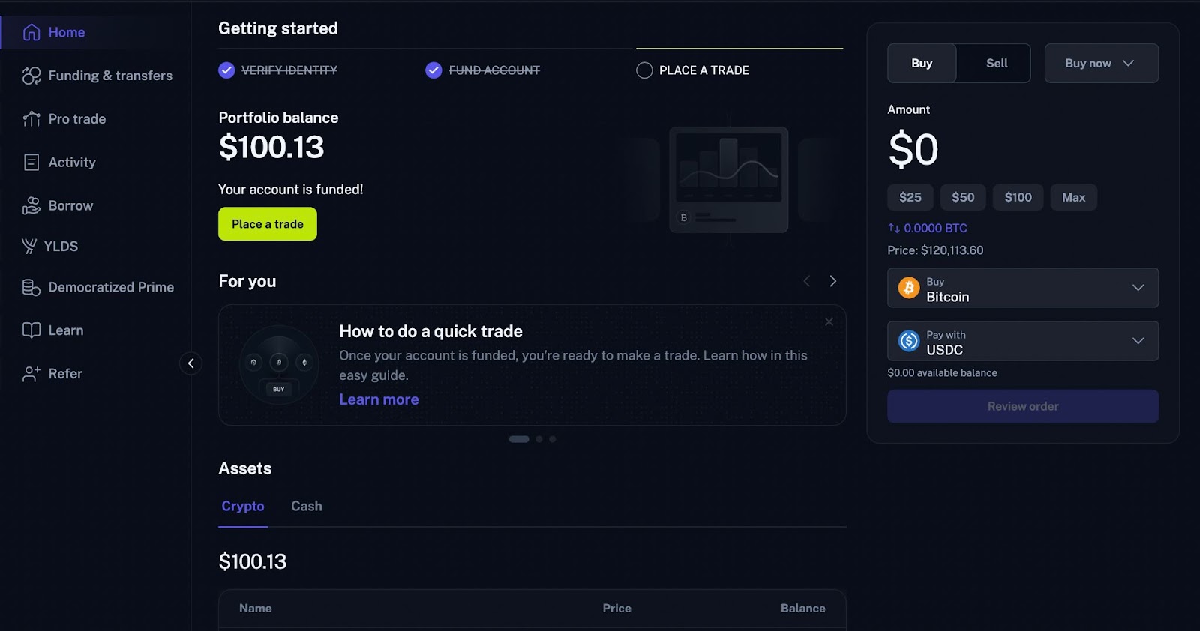Open the Learn more quick trade guide
Viewport: 1200px width, 631px height.
[379, 399]
